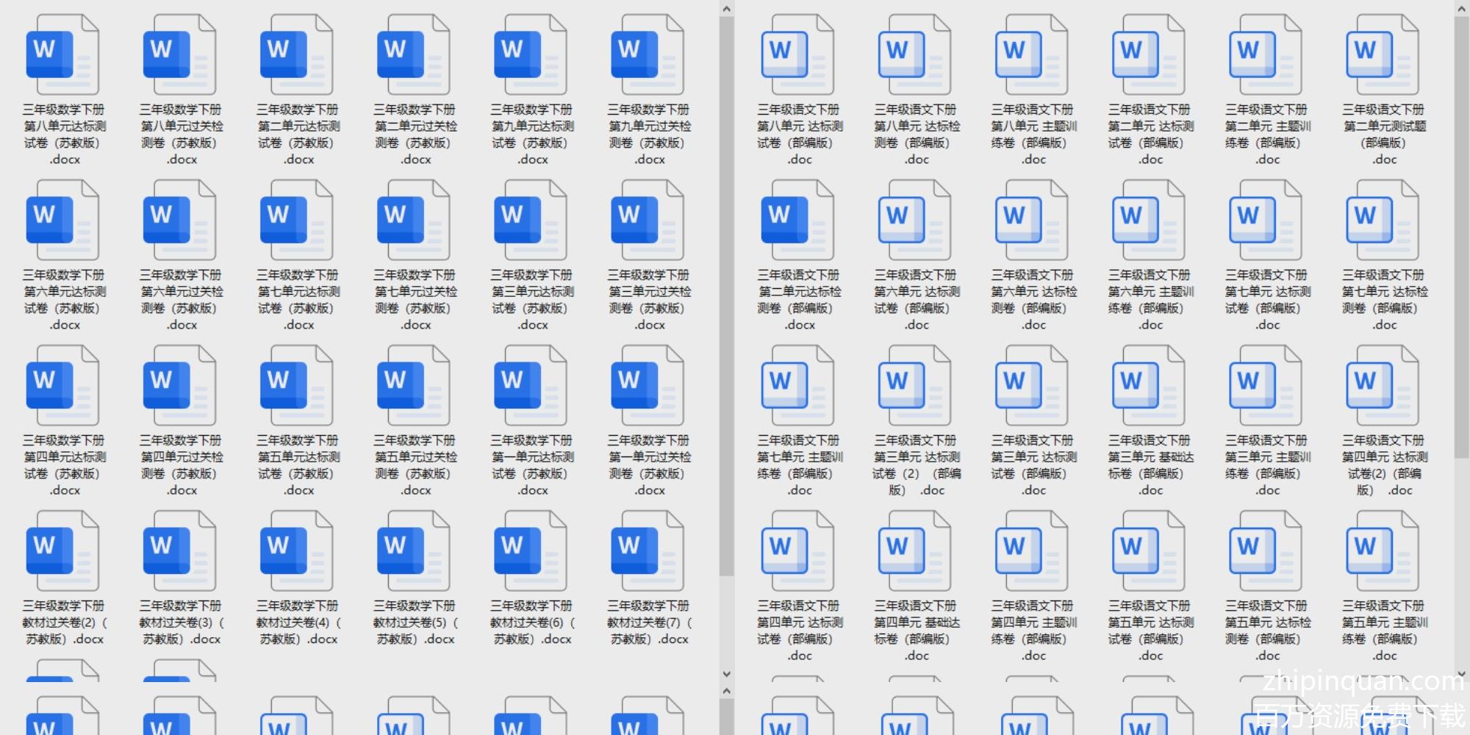Click file name 语文 第八单元 达标检测卷 (部编版) .doc

point(917,135)
